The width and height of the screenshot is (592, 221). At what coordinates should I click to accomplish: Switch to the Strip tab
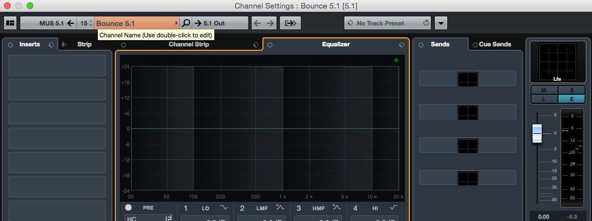84,45
